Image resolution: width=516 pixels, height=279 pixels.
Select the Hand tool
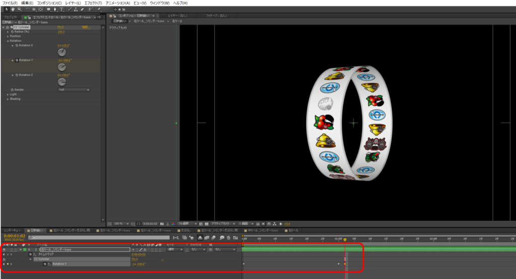point(13,9)
